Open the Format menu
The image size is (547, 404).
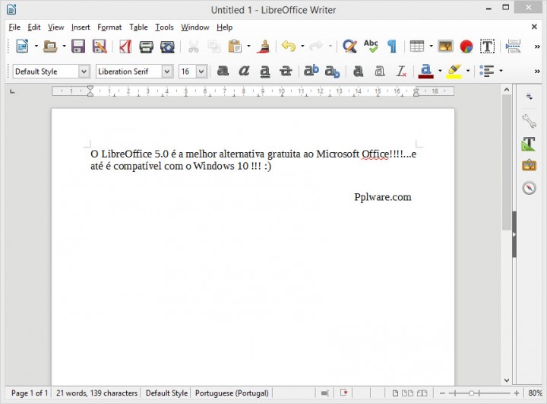coord(109,27)
